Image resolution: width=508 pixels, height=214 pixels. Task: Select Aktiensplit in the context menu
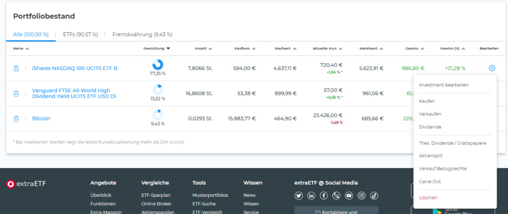pos(431,156)
